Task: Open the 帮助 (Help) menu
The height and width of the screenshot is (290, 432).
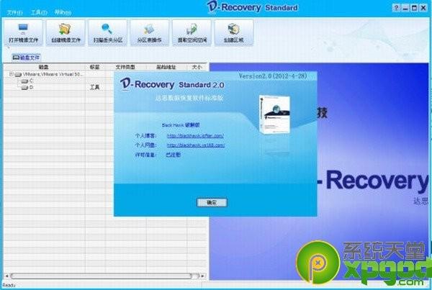Action: click(x=63, y=13)
